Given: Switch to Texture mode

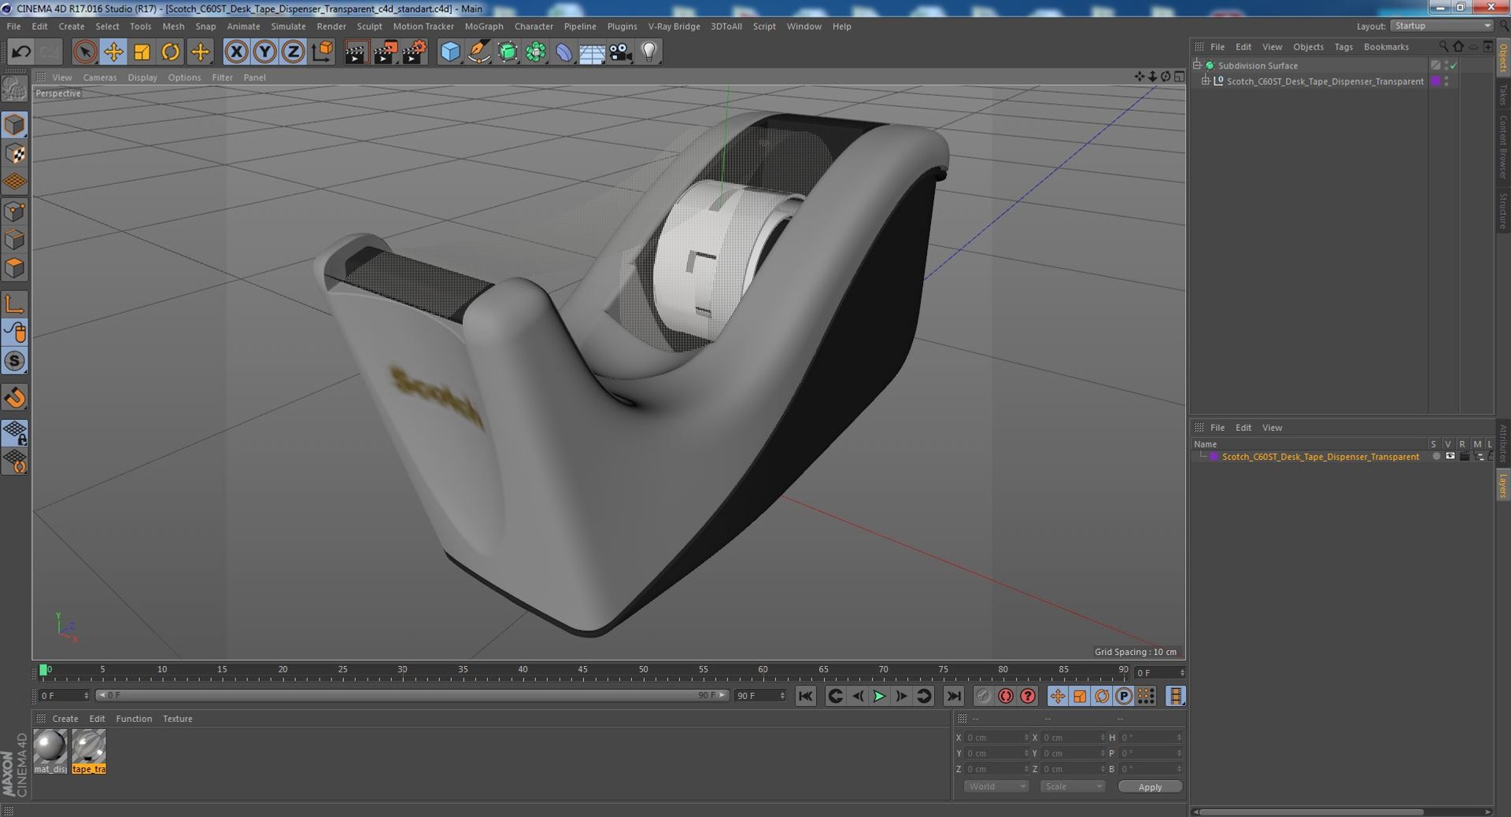Looking at the screenshot, I should pyautogui.click(x=15, y=153).
